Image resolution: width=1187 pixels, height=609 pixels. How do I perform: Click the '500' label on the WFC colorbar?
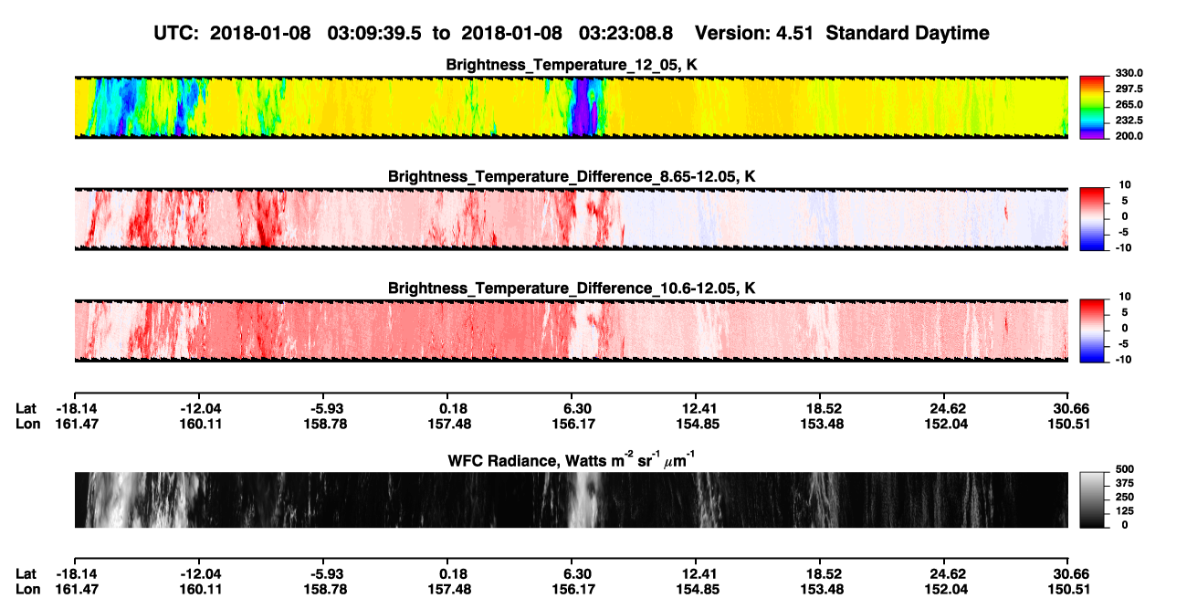coord(1123,468)
